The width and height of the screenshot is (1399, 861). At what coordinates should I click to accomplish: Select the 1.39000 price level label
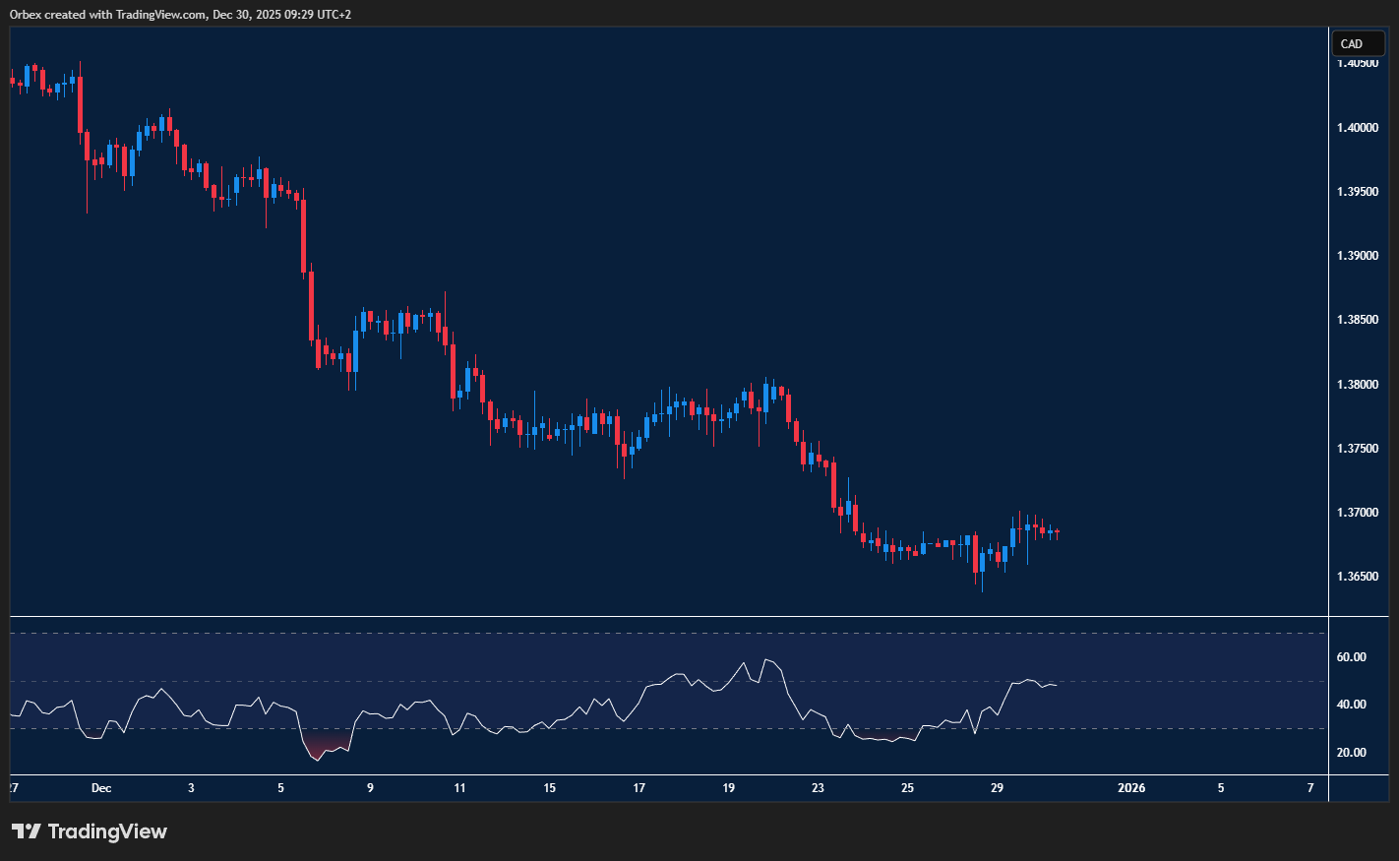click(1357, 256)
